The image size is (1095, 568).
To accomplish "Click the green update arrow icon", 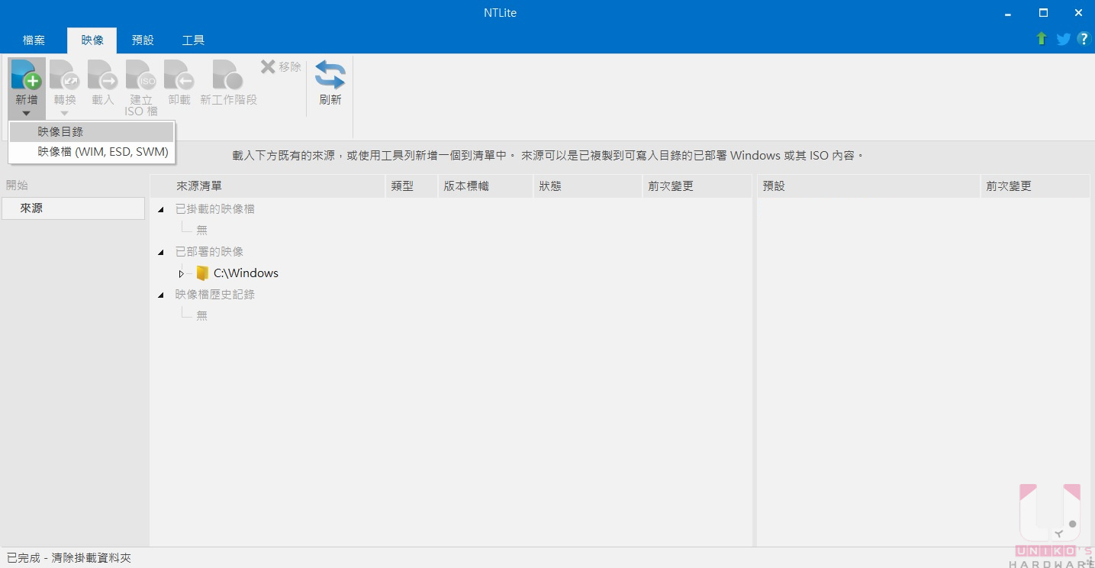I will coord(1042,39).
